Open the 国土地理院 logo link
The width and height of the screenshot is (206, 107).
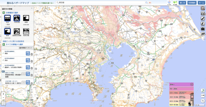click(175, 3)
